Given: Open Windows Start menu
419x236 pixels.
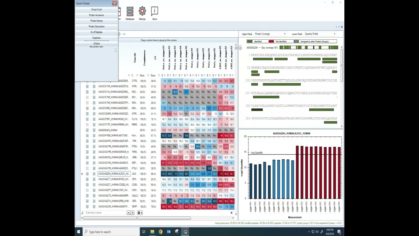Looking at the screenshot, I should (x=79, y=232).
